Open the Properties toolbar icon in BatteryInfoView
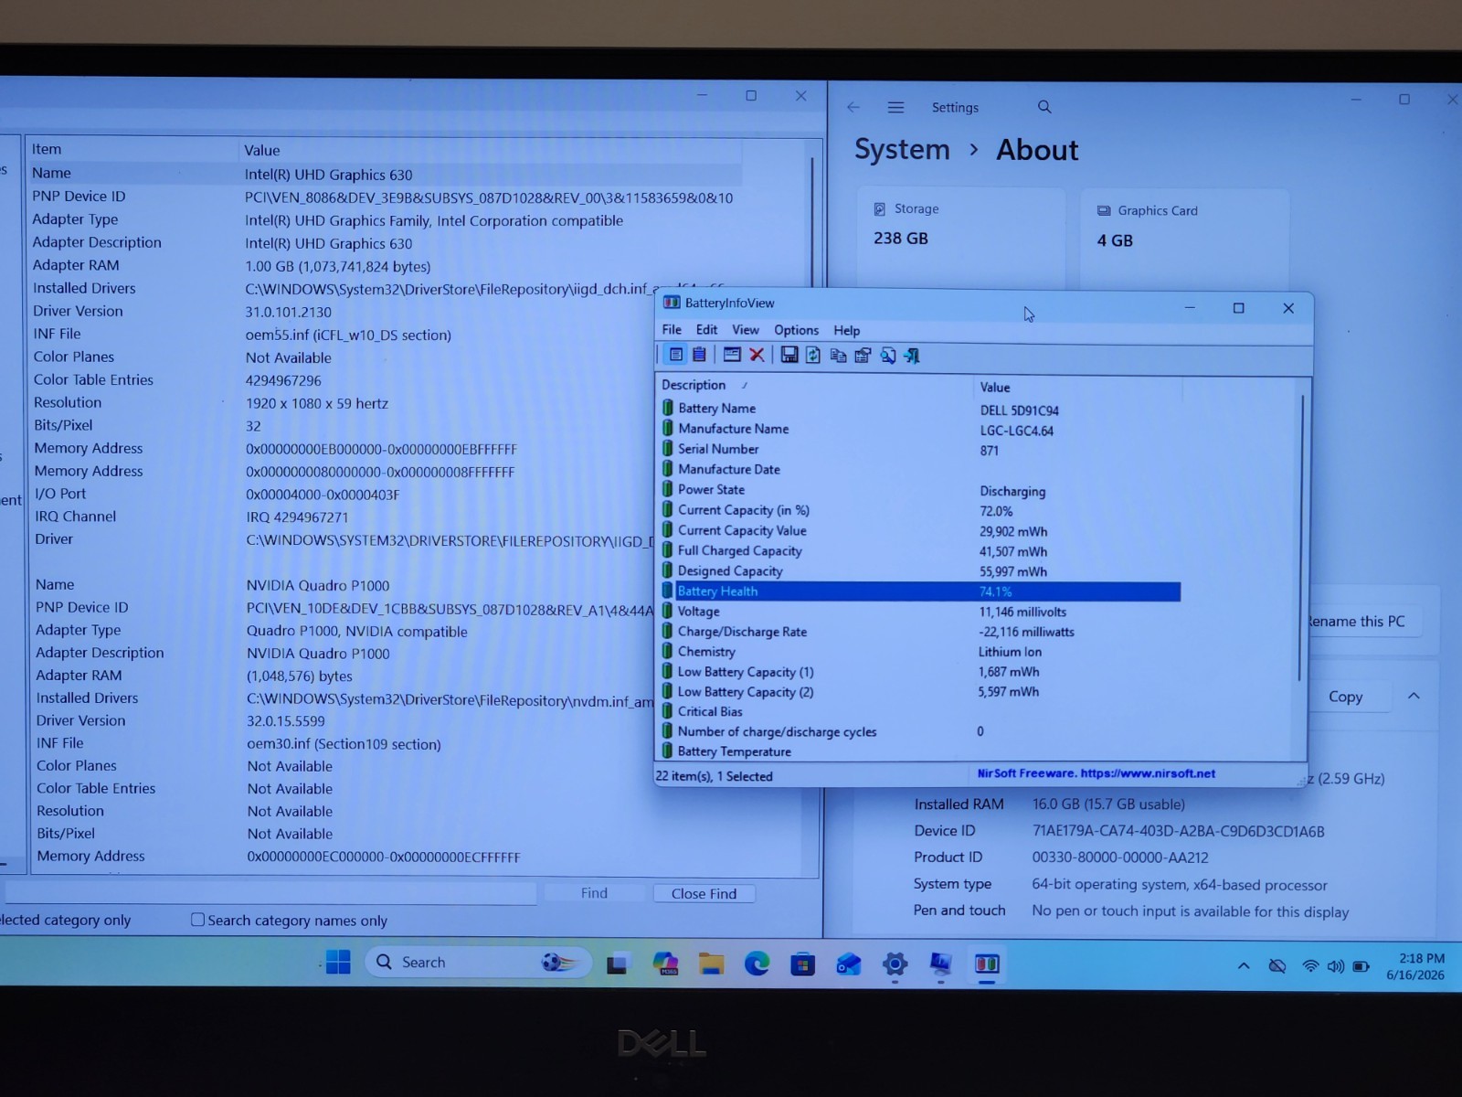Viewport: 1462px width, 1097px height. tap(863, 356)
